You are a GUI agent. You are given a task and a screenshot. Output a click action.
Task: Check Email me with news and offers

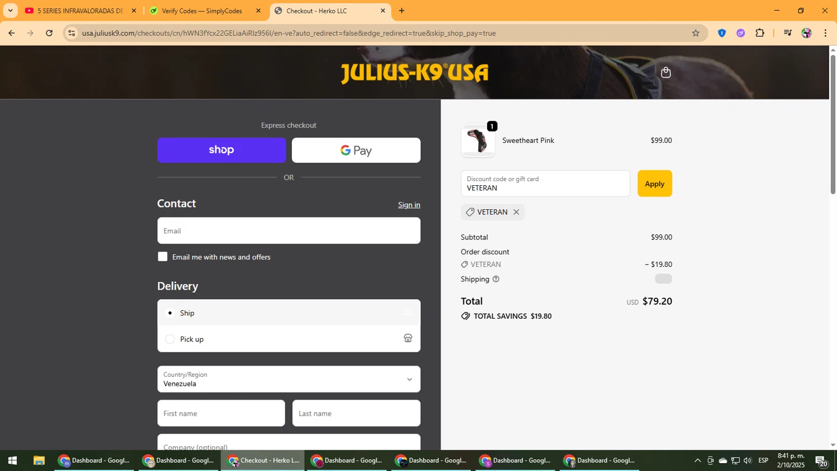tap(162, 257)
